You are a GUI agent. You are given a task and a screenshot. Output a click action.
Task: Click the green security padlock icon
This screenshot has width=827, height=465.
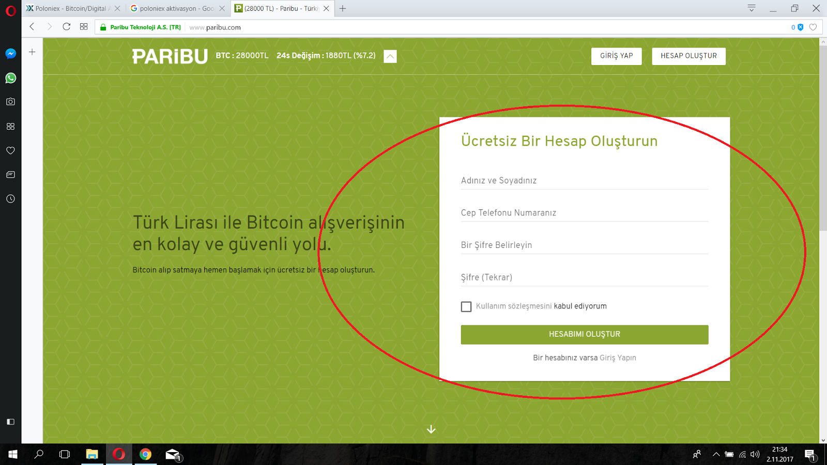[103, 27]
